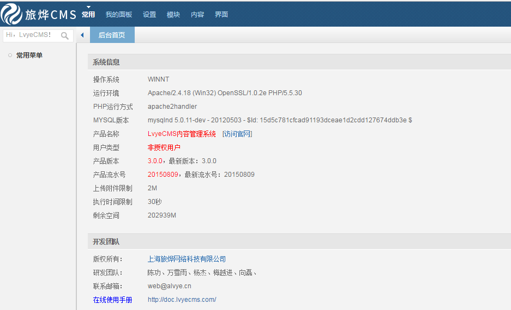The width and height of the screenshot is (511, 310).
Task: Click the 非授权用户 user type text
Action: click(x=164, y=147)
